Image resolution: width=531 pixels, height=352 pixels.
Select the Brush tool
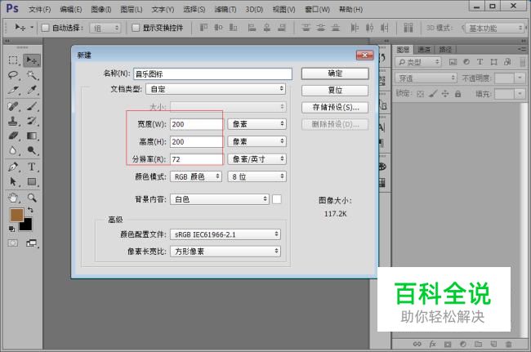32,106
